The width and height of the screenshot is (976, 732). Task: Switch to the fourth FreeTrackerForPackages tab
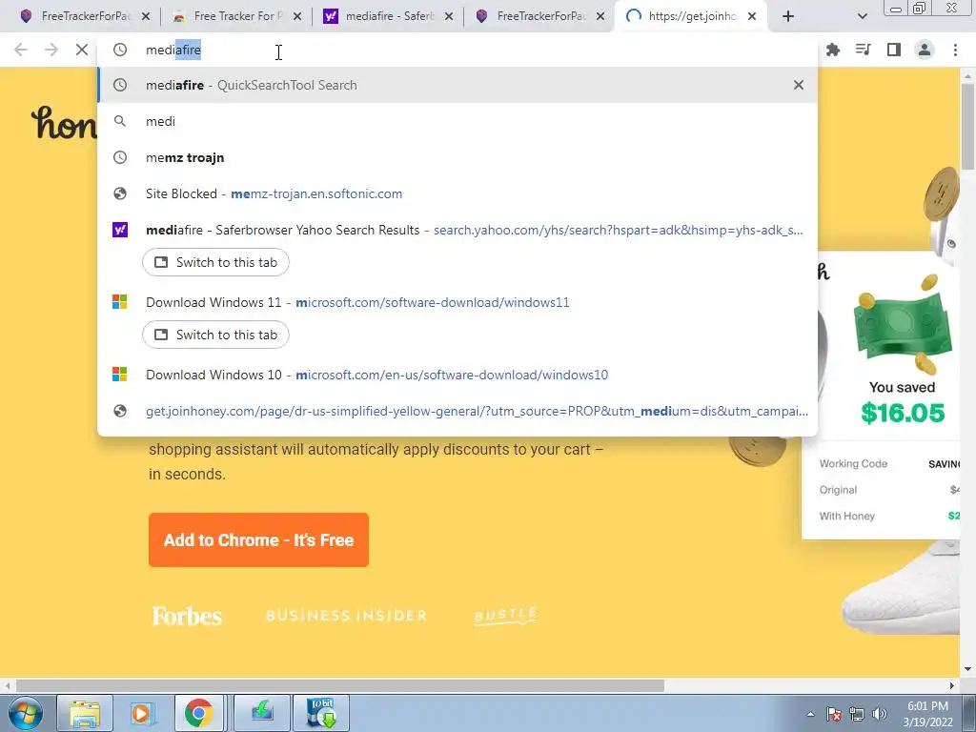540,16
